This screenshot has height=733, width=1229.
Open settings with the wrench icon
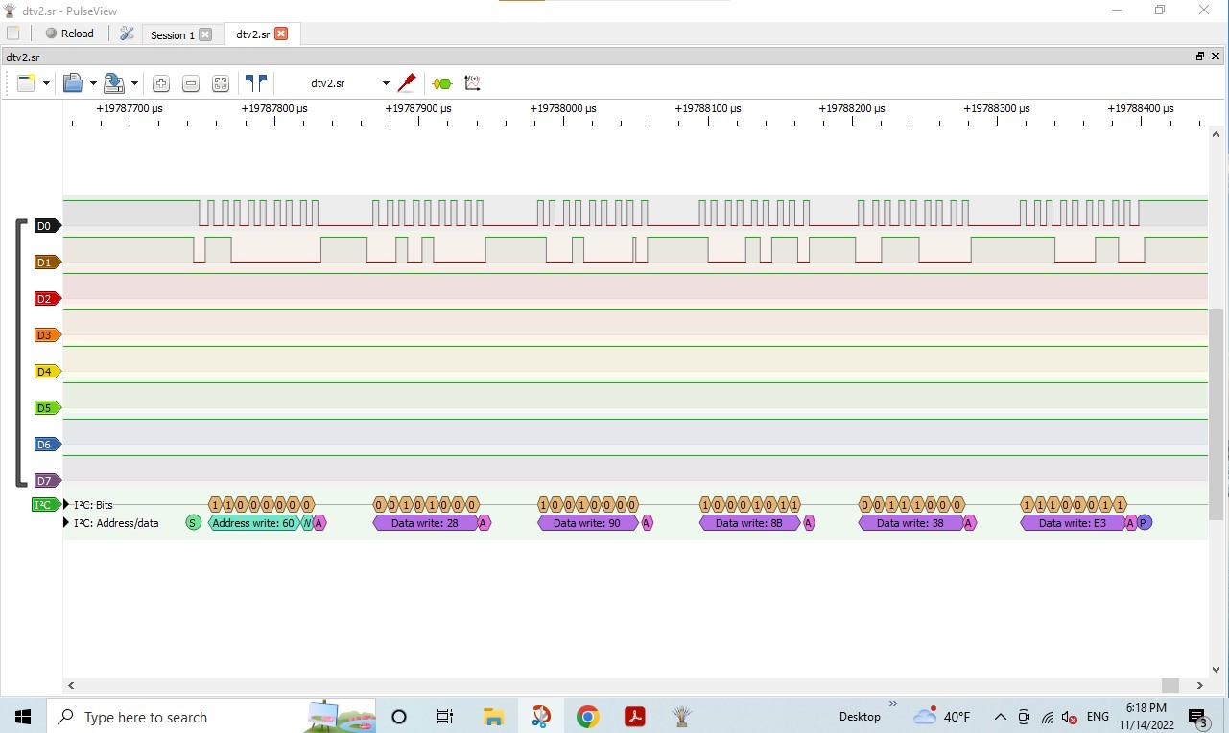click(x=127, y=34)
